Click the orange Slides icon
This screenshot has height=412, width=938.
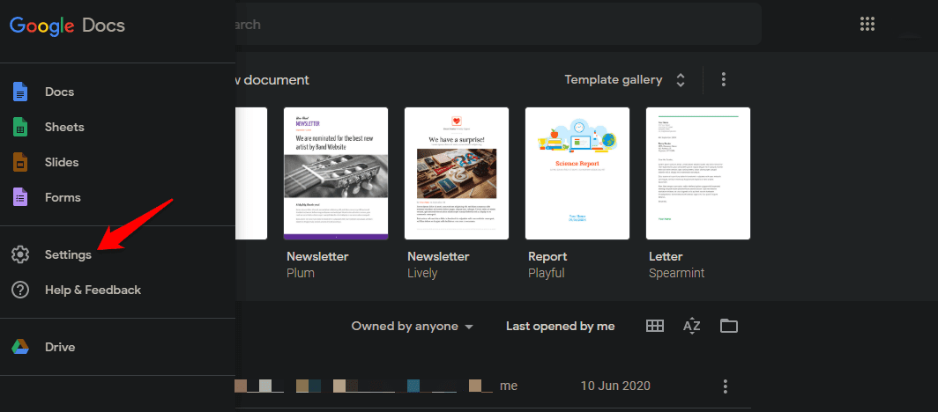tap(20, 162)
